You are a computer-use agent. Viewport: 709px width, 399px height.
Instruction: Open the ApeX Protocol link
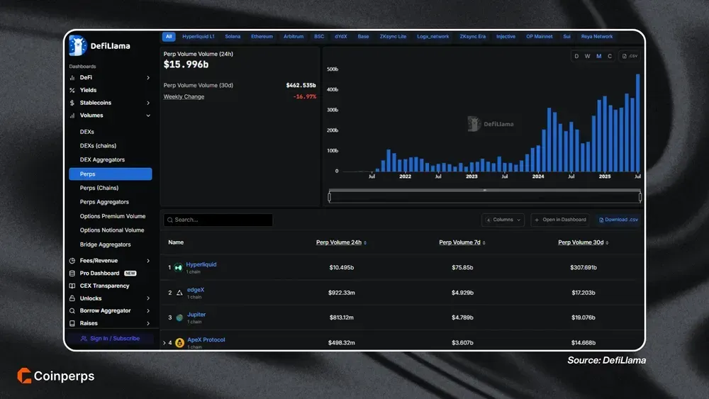206,339
